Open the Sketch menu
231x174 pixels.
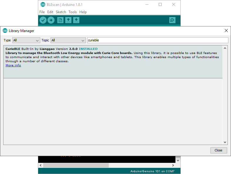coord(61,12)
